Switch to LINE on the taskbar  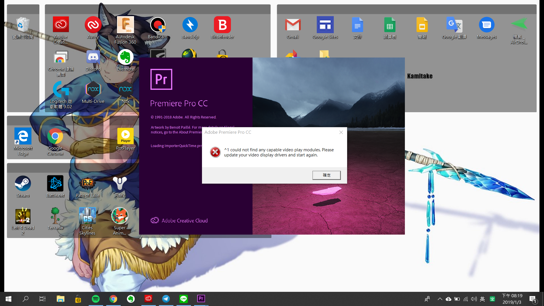pos(184,299)
